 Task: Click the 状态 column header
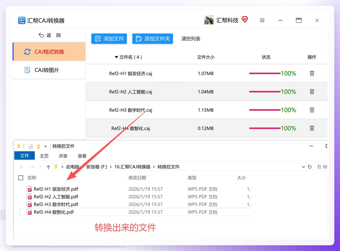click(x=266, y=57)
